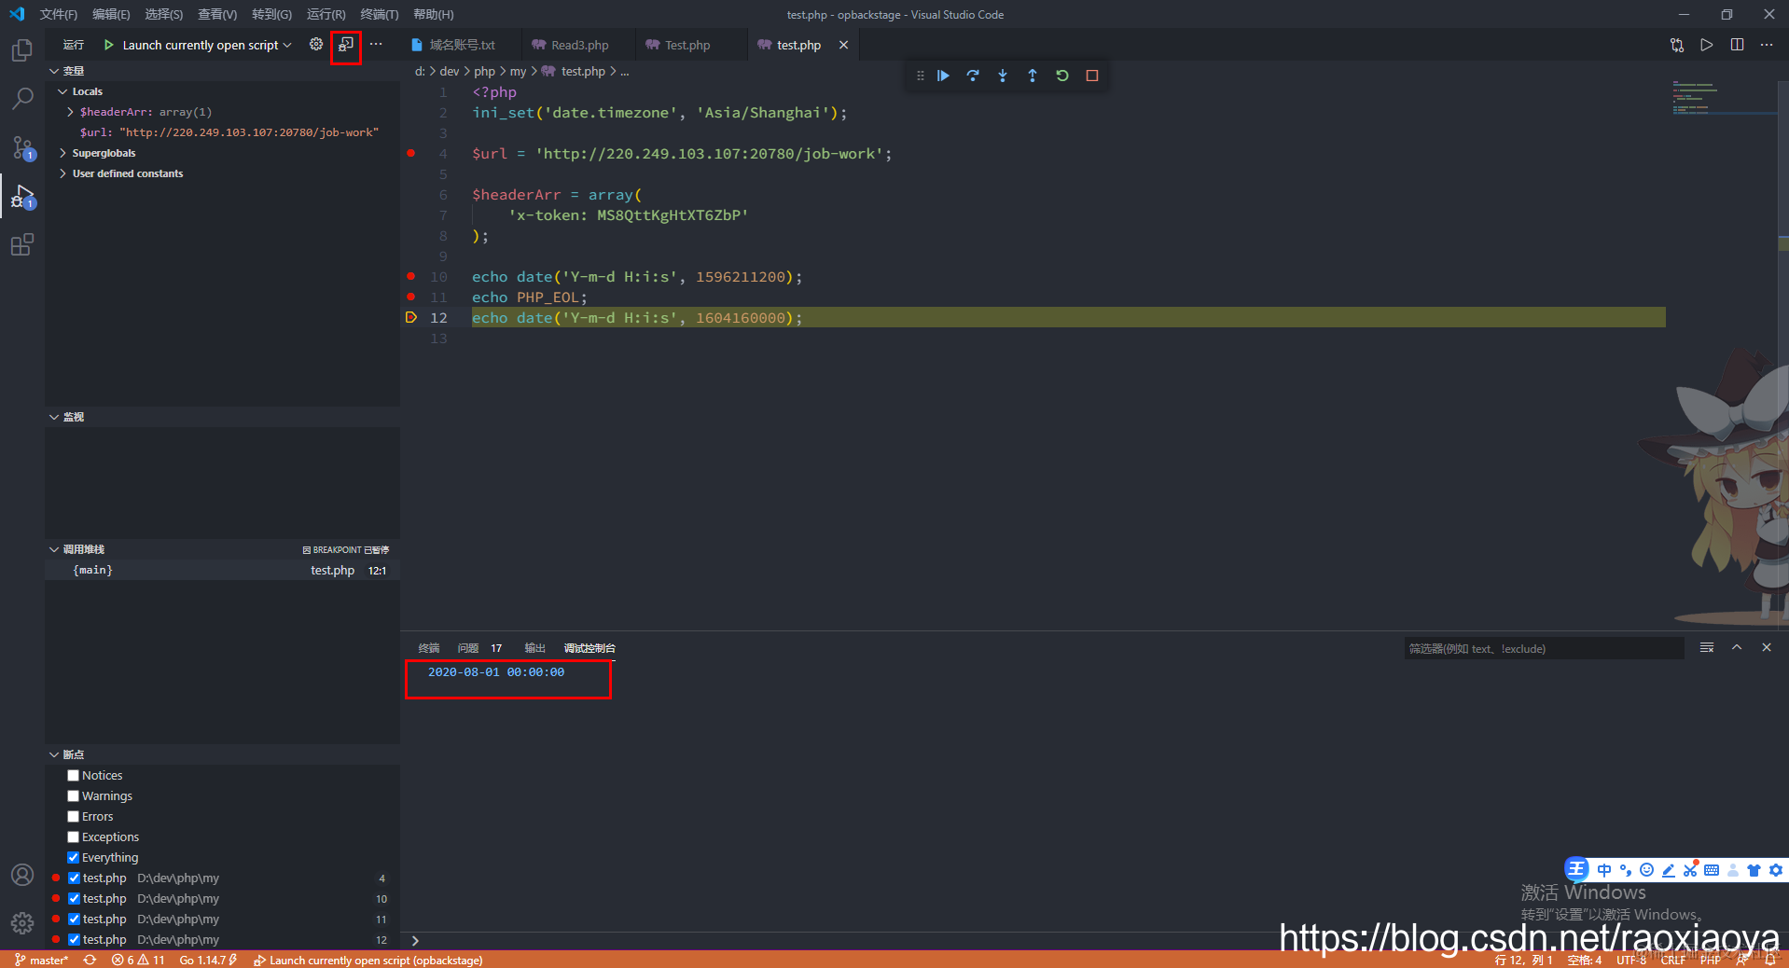Step out in the debug toolbar

coord(1033,76)
